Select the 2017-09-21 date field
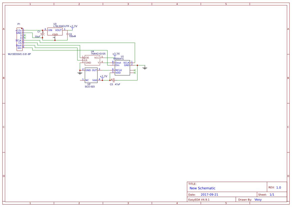The height and width of the screenshot is (207, 292). (210, 194)
